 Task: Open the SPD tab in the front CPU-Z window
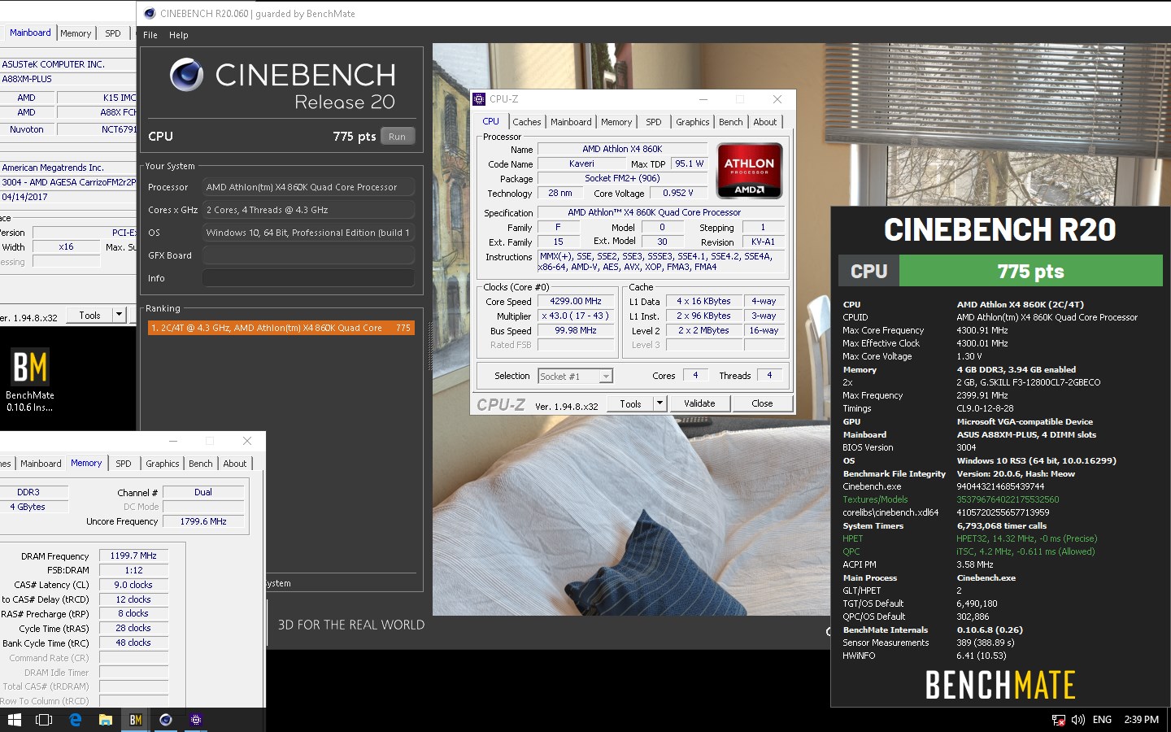pos(654,122)
